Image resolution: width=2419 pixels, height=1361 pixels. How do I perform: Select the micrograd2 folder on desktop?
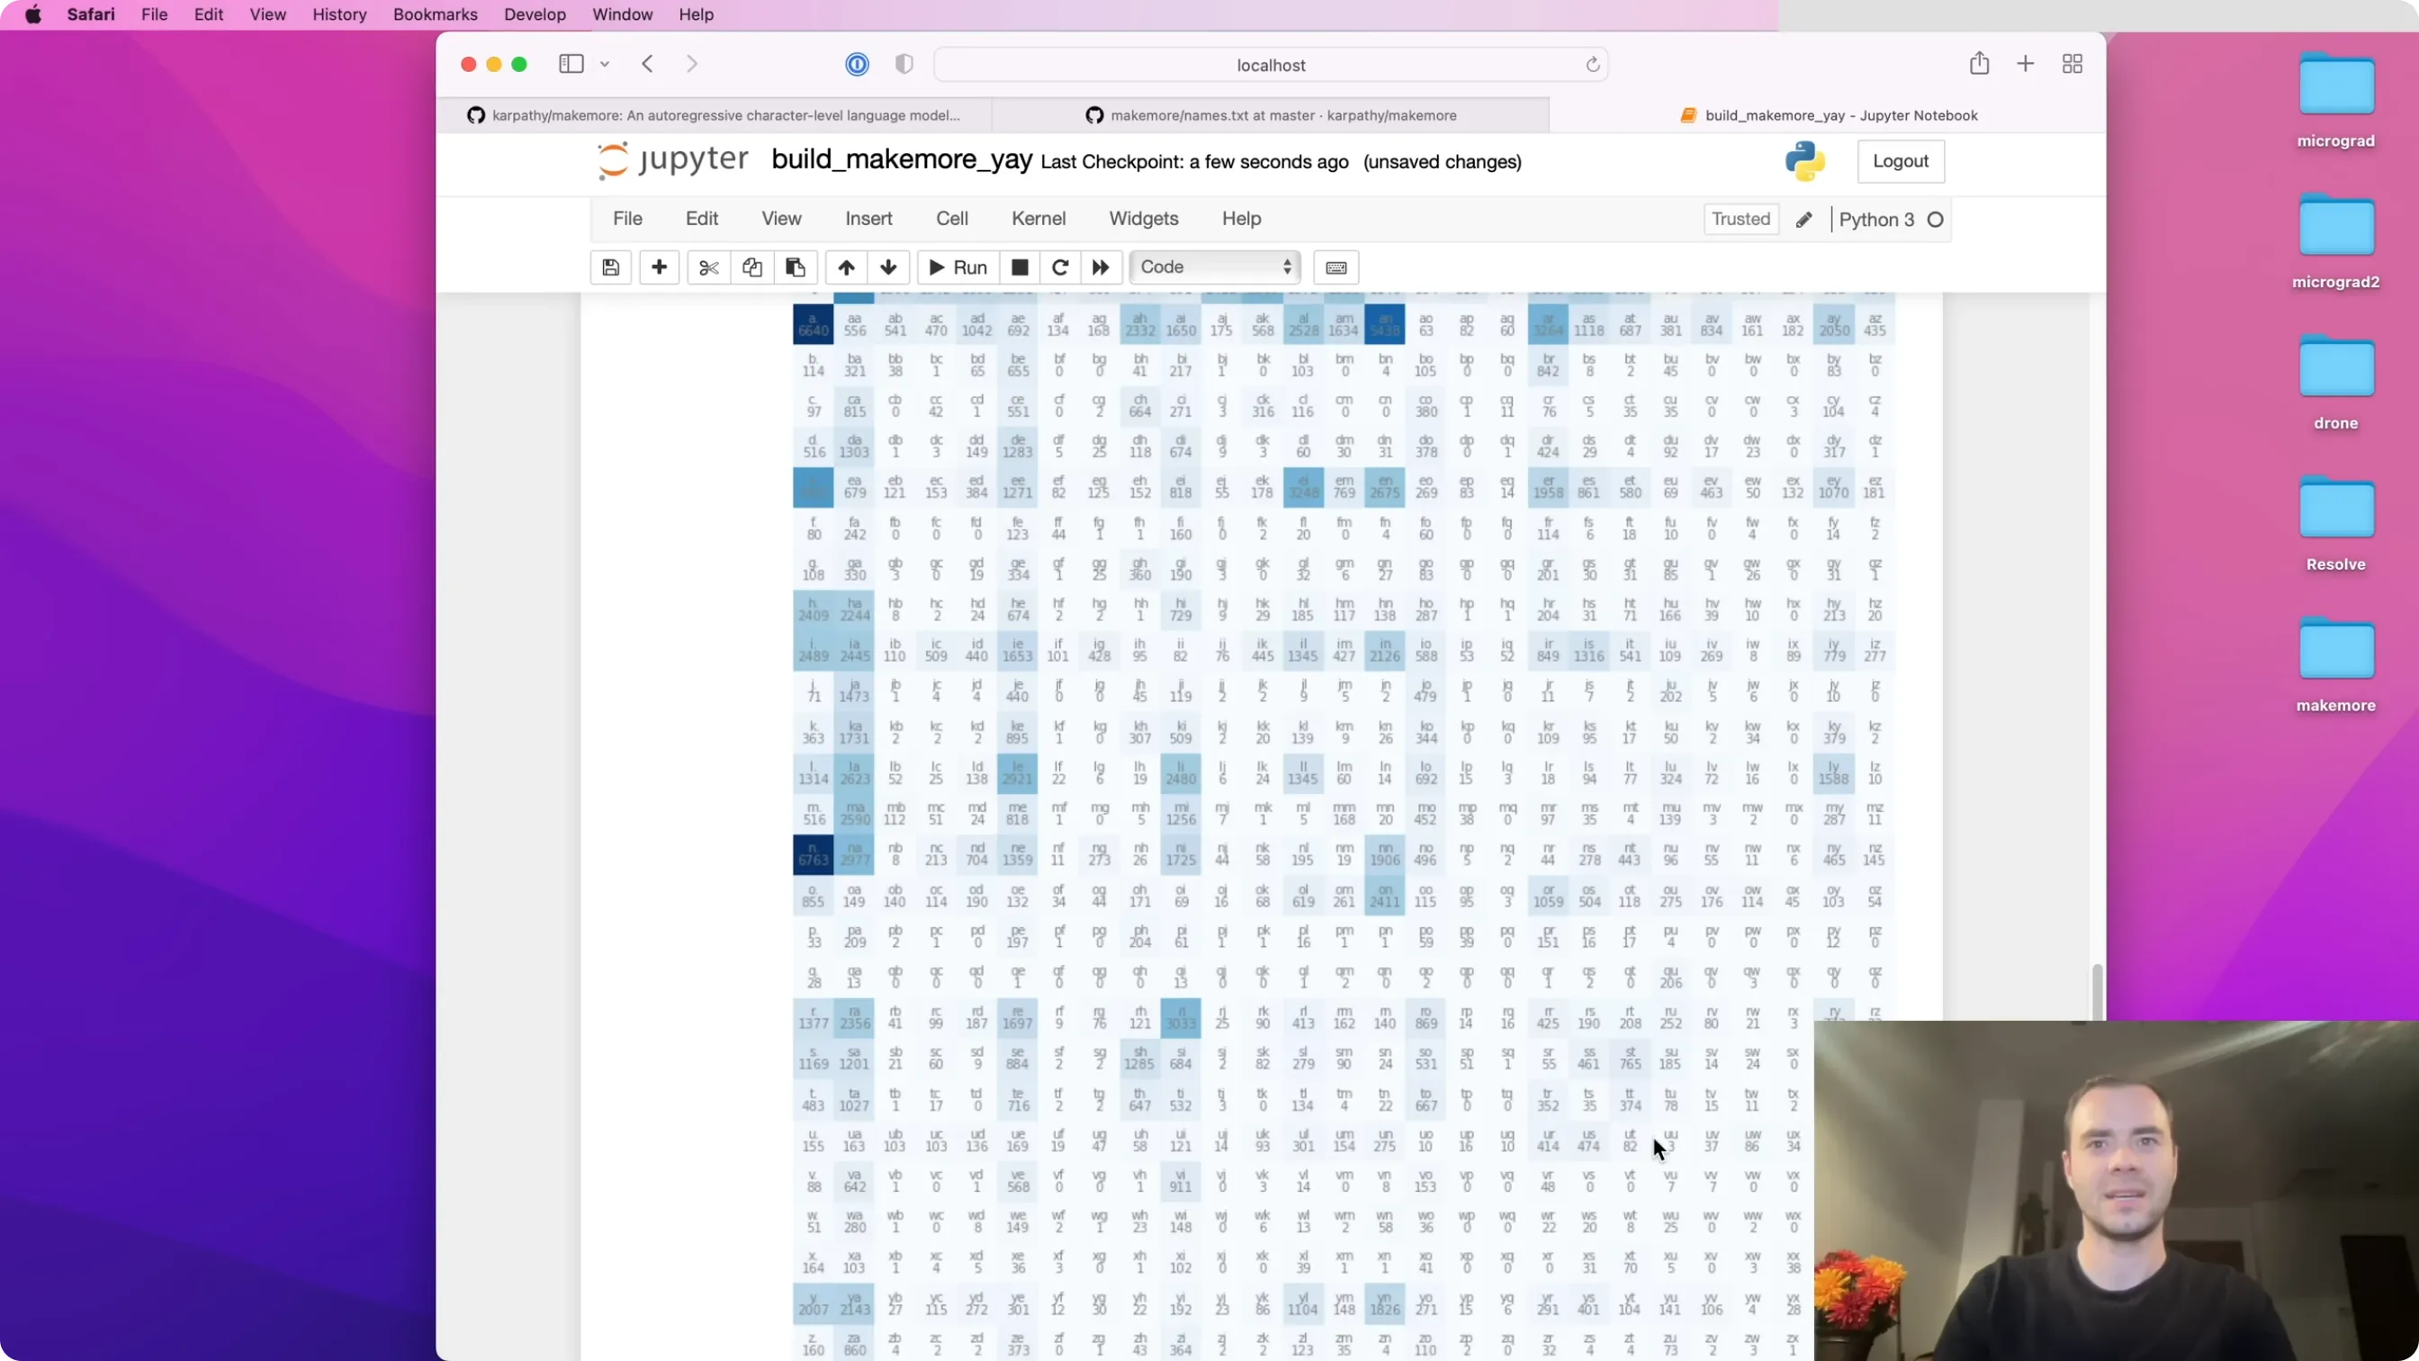pos(2335,242)
